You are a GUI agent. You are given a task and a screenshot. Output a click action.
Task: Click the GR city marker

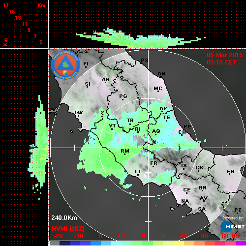[x=78, y=116]
